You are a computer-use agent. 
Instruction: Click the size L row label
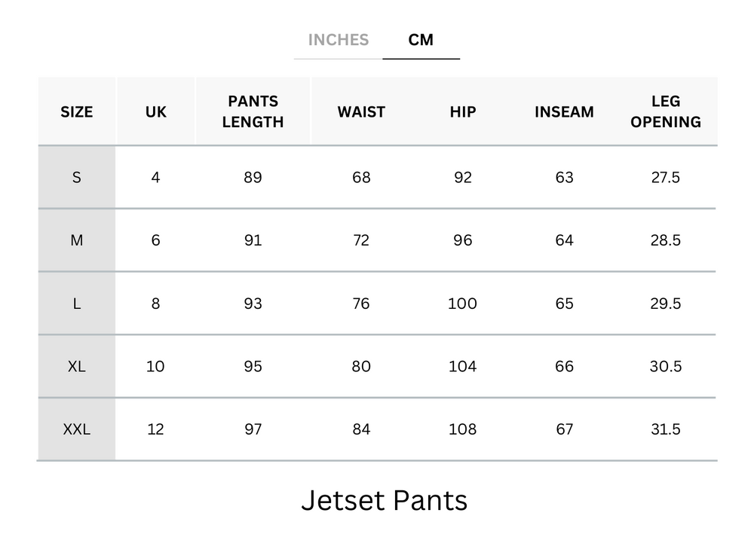[x=76, y=304]
